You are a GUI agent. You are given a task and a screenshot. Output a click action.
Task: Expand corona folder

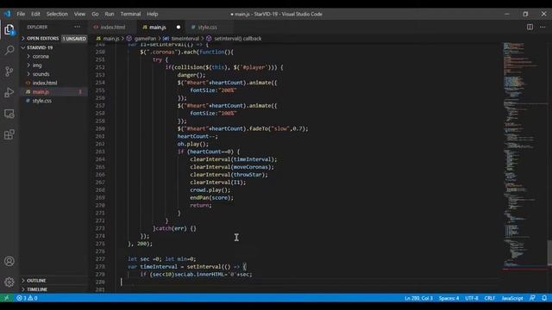coord(41,56)
